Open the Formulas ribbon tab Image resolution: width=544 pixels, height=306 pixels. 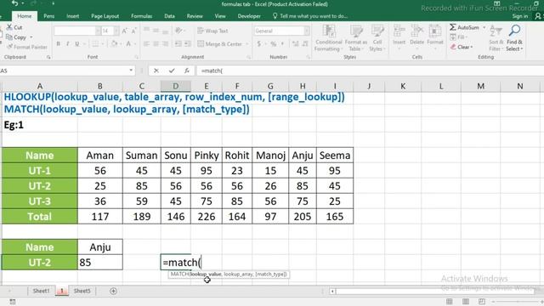coord(142,16)
